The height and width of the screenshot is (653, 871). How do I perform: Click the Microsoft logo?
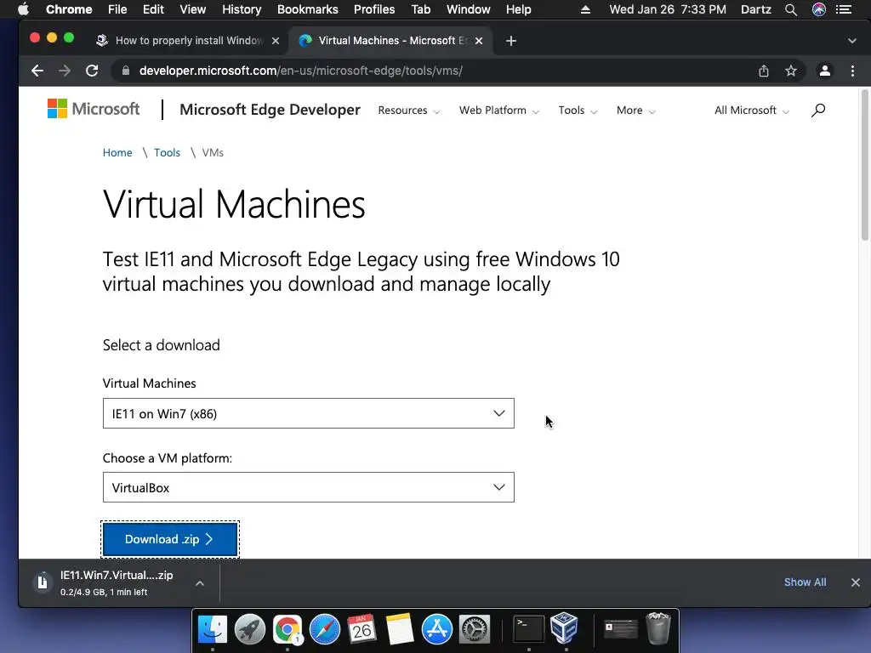[x=94, y=109]
